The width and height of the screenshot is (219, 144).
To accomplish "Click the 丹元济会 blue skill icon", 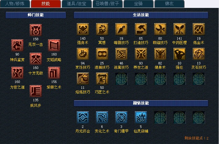I will 83,117.
